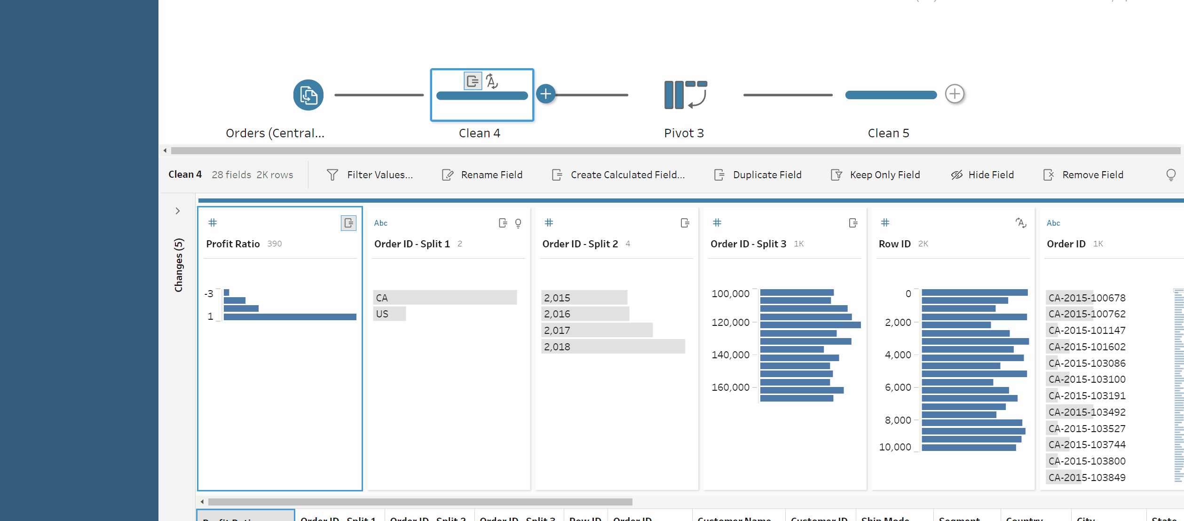
Task: Click recommendations lightbulb on Order ID - Split 1
Action: point(518,223)
